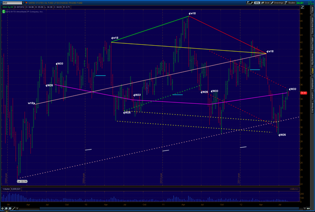This screenshot has width=315, height=212.
Task: Open the Times And Sales sidebar tab
Action: pyautogui.click(x=313, y=26)
